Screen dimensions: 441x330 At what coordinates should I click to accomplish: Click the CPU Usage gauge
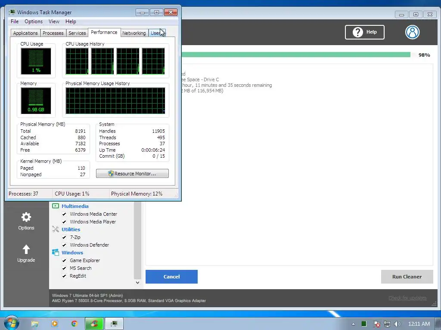point(36,61)
